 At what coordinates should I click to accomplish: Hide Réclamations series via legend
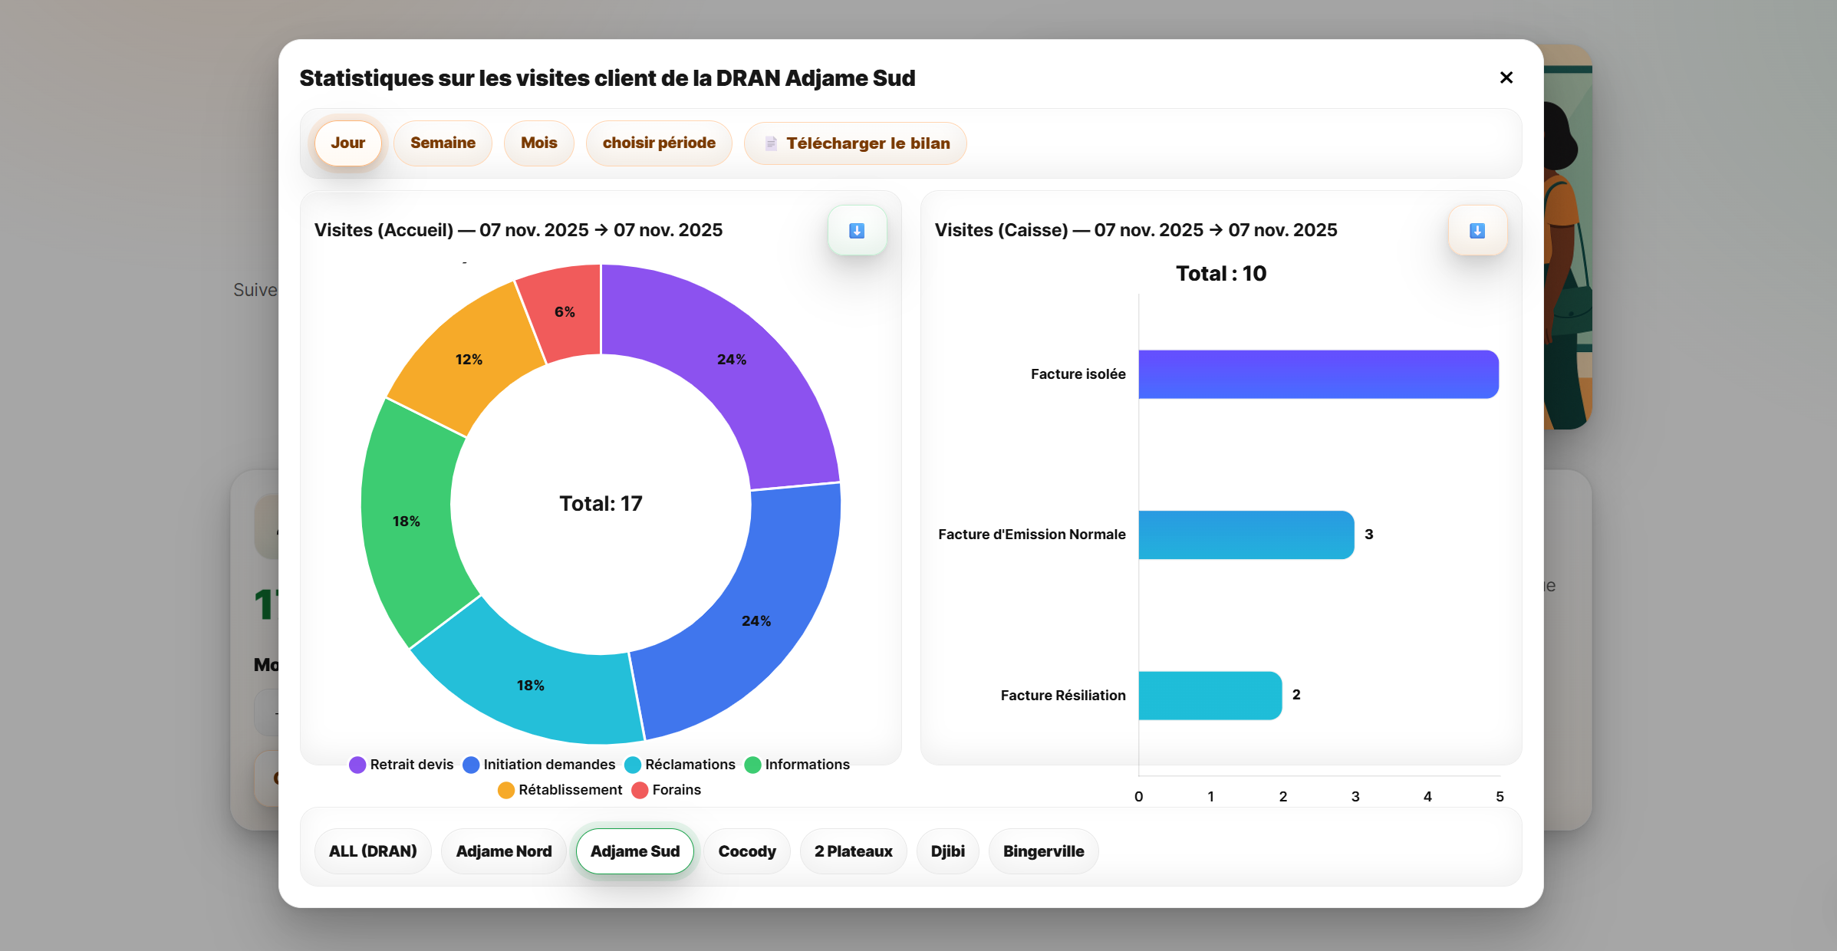coord(680,765)
